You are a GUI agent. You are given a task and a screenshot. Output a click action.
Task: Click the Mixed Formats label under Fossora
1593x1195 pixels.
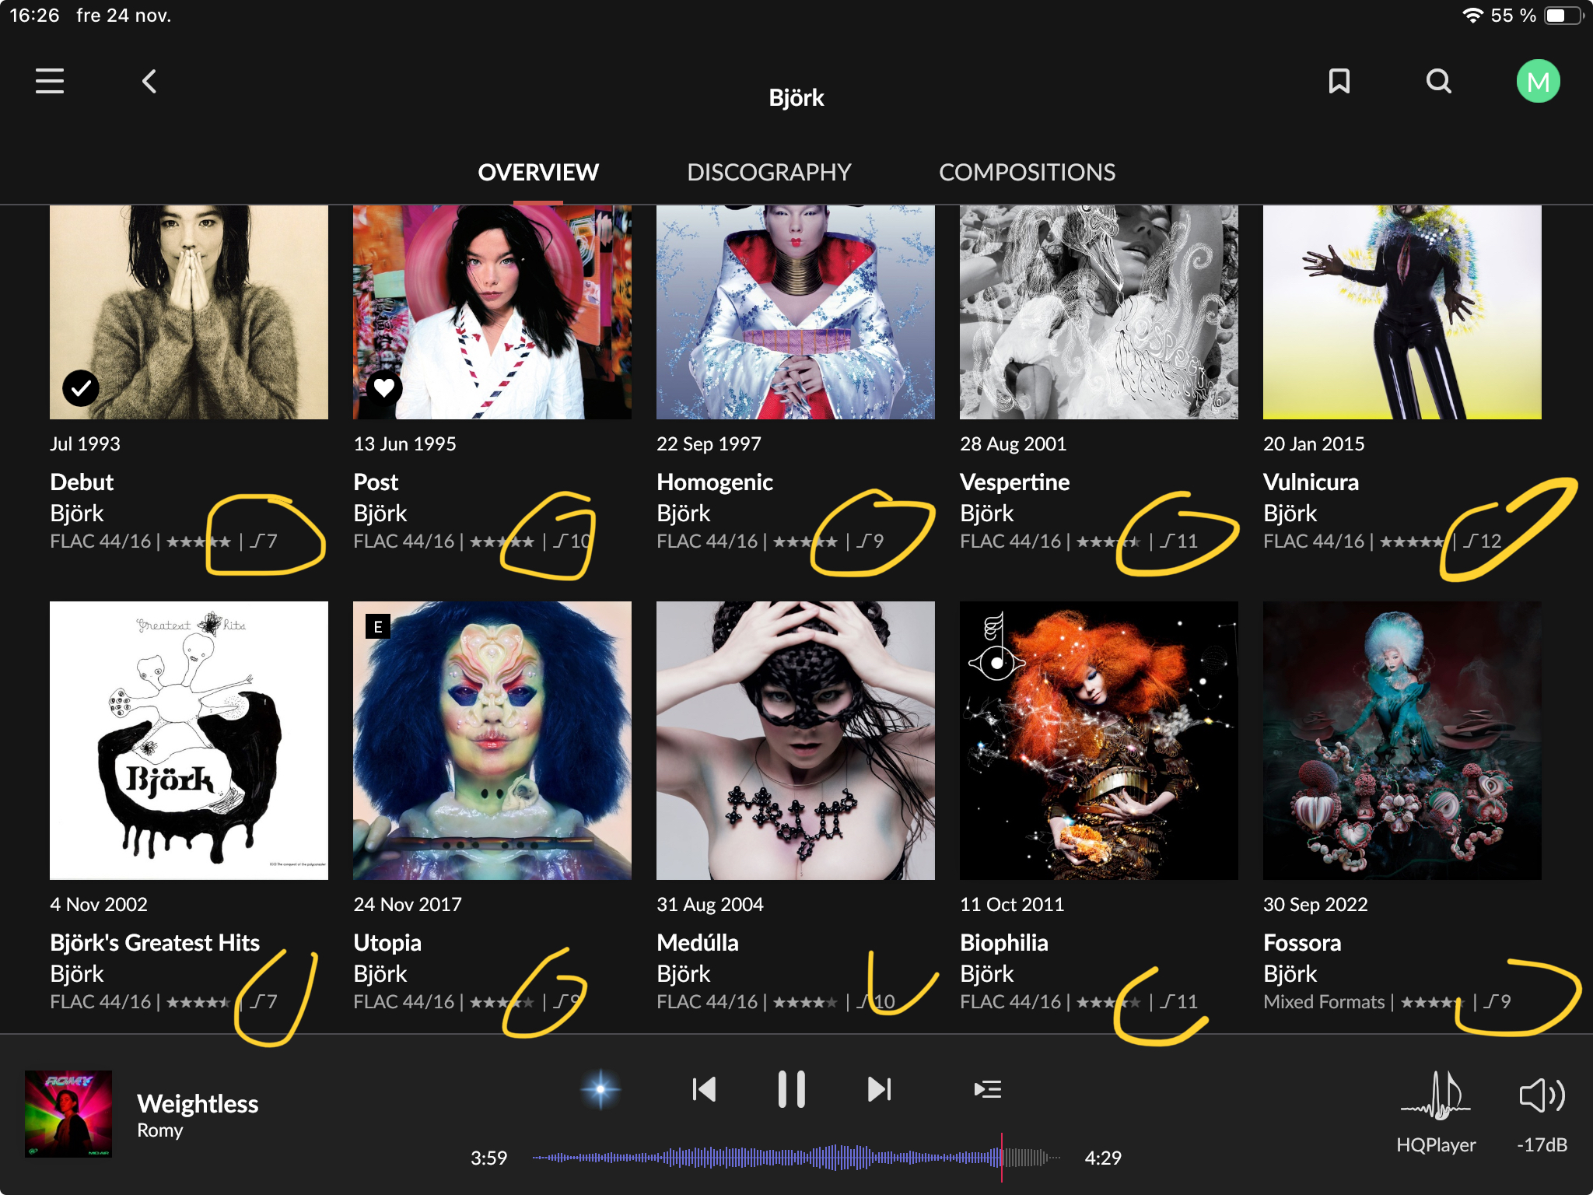click(x=1324, y=1002)
